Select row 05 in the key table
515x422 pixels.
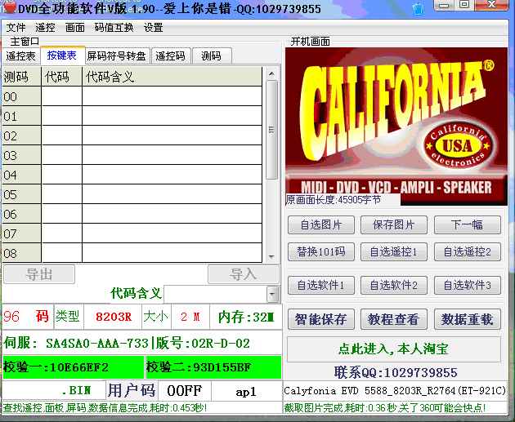click(x=132, y=194)
